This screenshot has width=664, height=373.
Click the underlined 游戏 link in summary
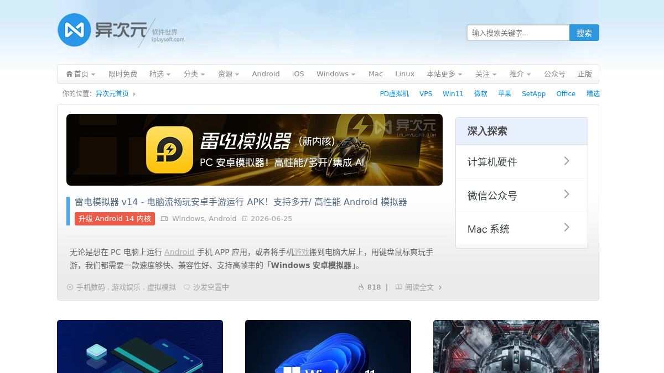(302, 252)
